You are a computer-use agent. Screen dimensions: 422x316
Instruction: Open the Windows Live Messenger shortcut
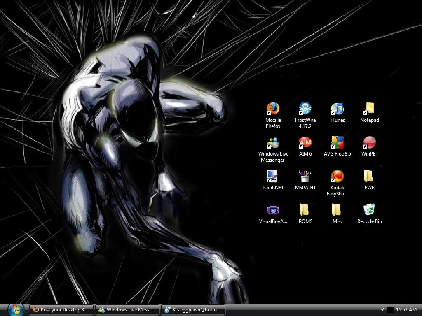(x=273, y=143)
